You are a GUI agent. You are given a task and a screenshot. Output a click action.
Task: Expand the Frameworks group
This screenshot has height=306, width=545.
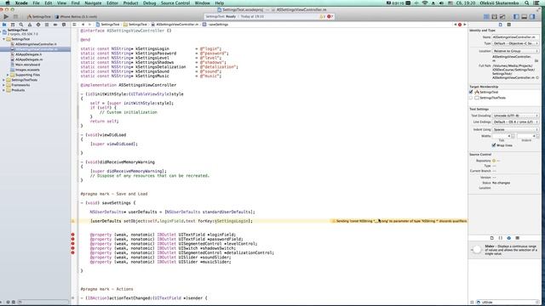coord(3,85)
